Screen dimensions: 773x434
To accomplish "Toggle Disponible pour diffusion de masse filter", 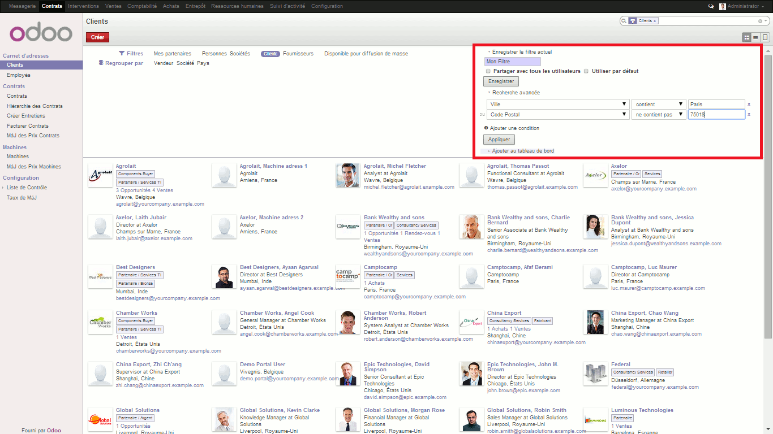I will pos(366,54).
